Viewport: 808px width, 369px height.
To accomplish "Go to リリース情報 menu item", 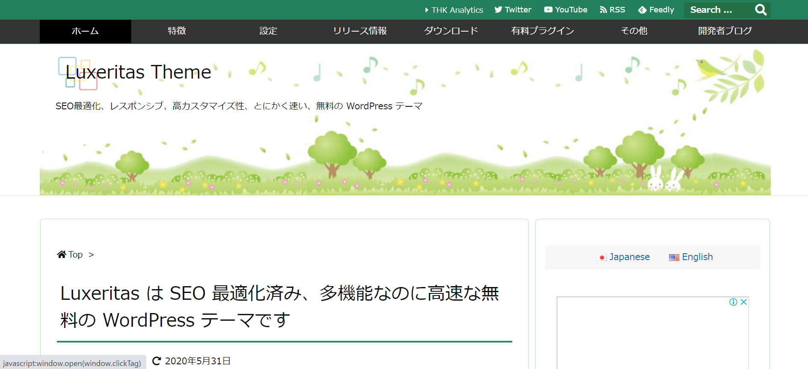I will (360, 31).
